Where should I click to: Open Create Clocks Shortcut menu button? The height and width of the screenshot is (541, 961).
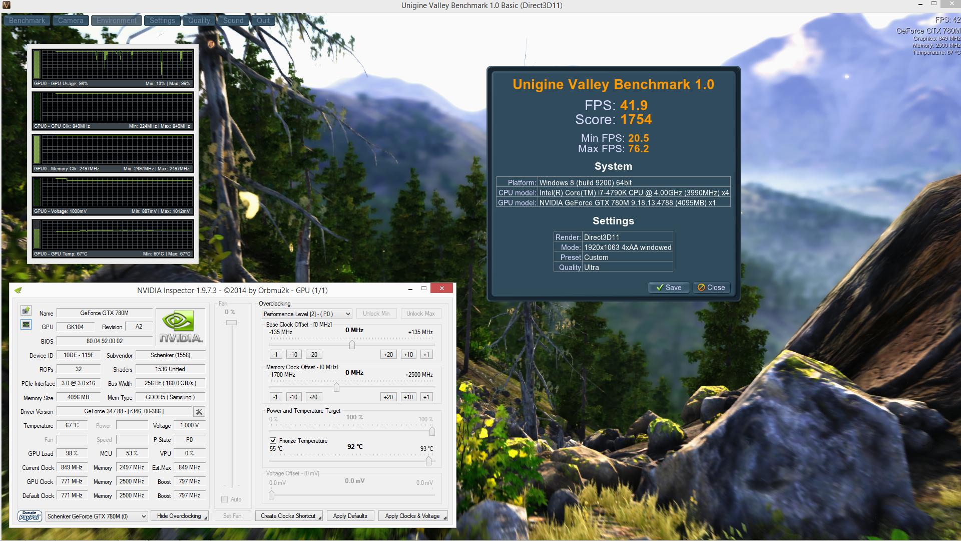289,516
